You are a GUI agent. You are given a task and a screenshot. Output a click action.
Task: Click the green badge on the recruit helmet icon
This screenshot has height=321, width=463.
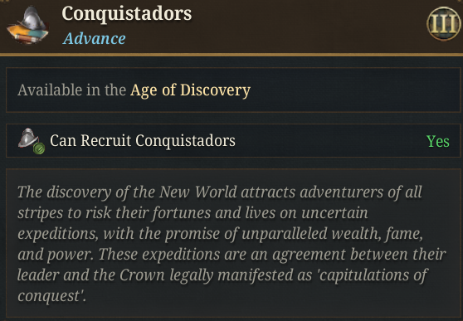[x=39, y=148]
